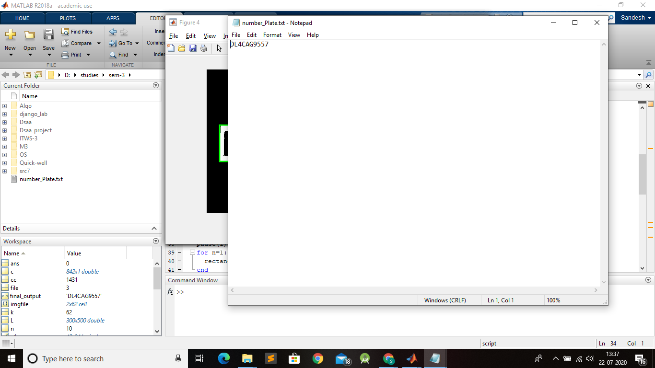Click the Print Figure icon in Figure 4
This screenshot has width=655, height=368.
click(x=204, y=48)
